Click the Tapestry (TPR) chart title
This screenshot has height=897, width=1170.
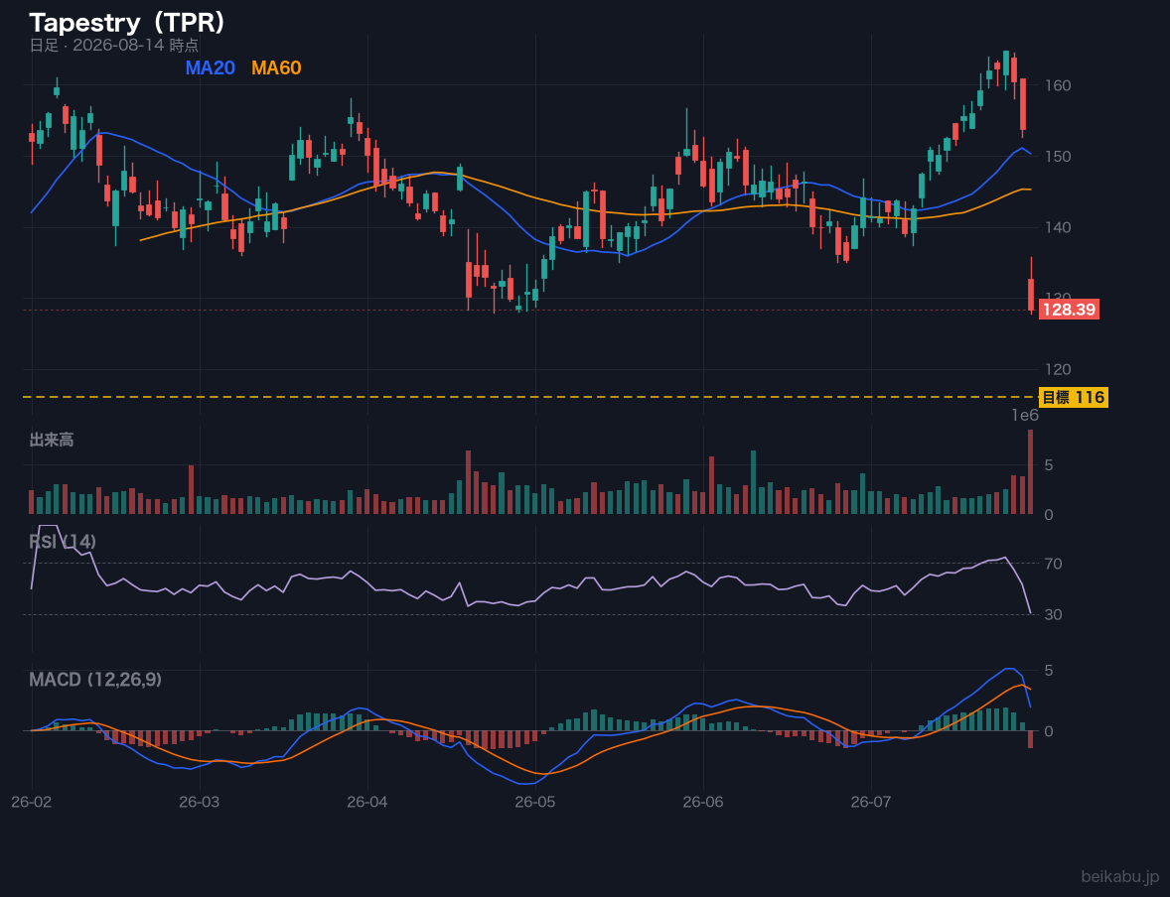127,23
